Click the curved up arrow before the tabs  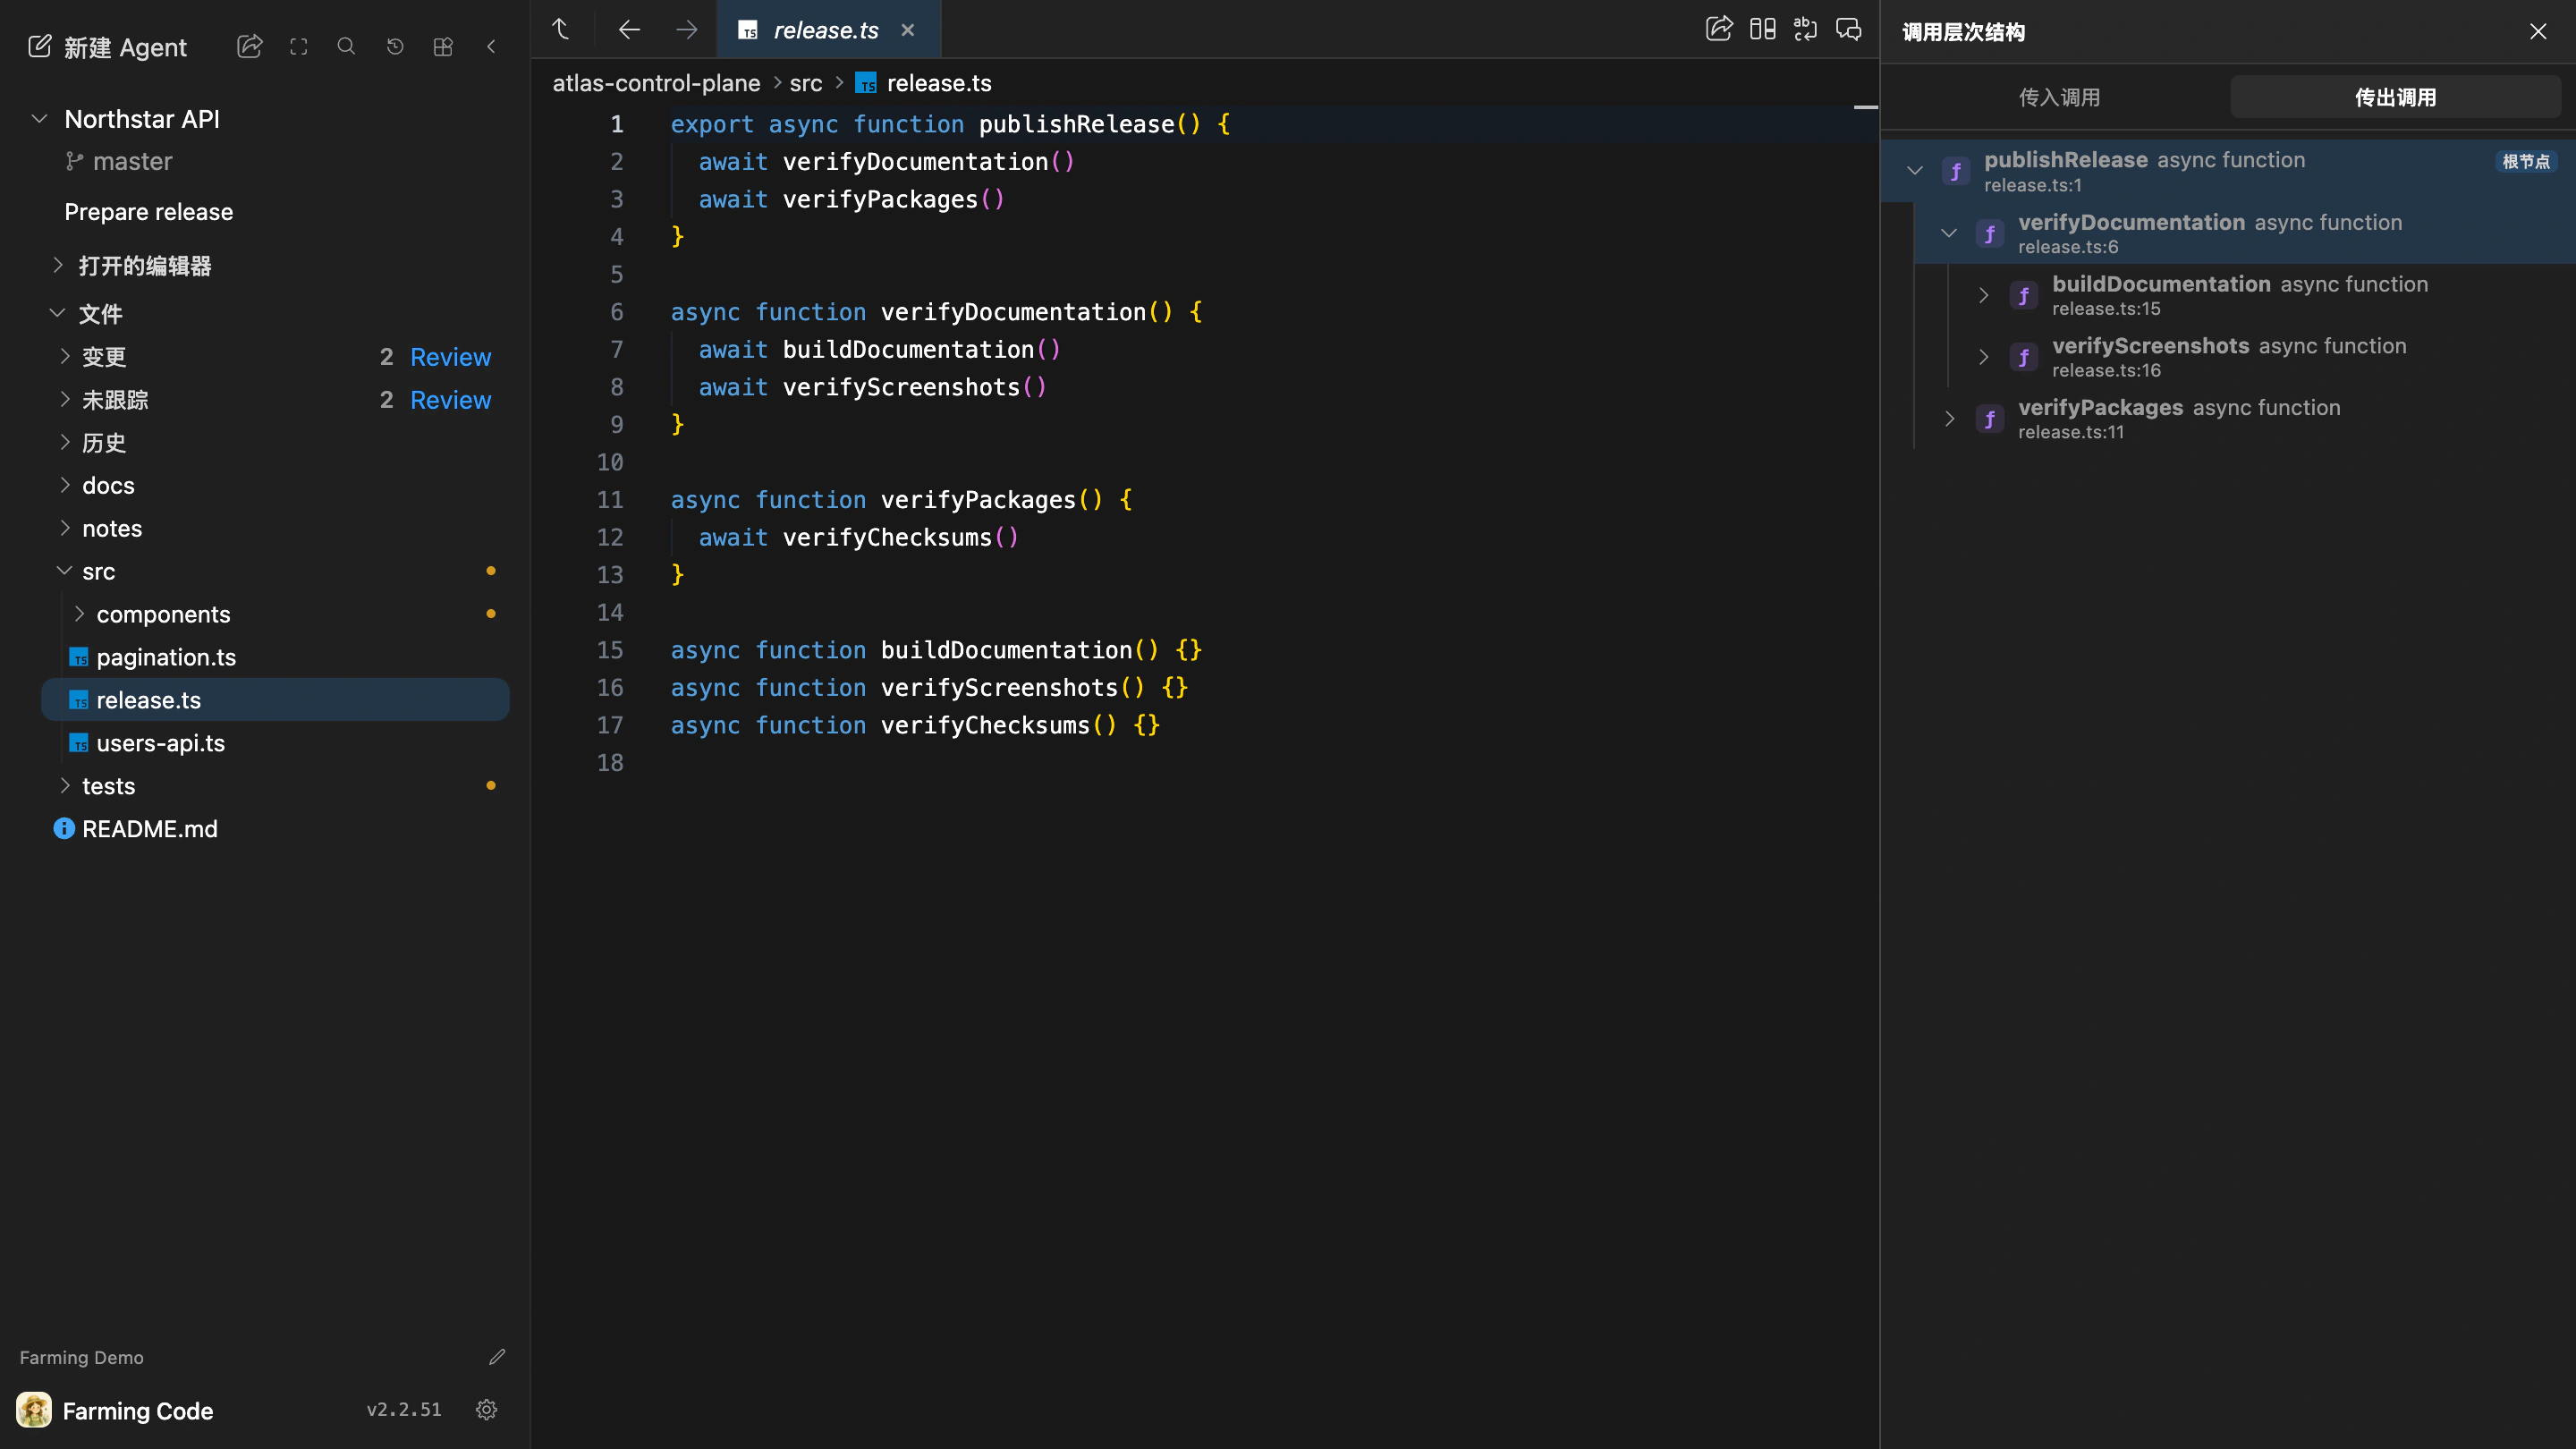(x=561, y=29)
